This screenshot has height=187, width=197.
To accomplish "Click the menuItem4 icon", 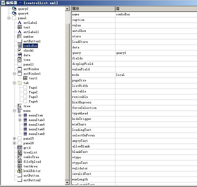I will coord(25,124).
